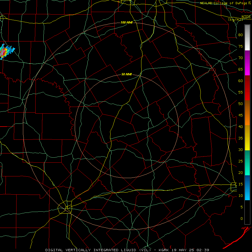The image size is (252, 252).
Task: Click the 19 MAY 25 02:39 timestamp
Action: click(190, 250)
